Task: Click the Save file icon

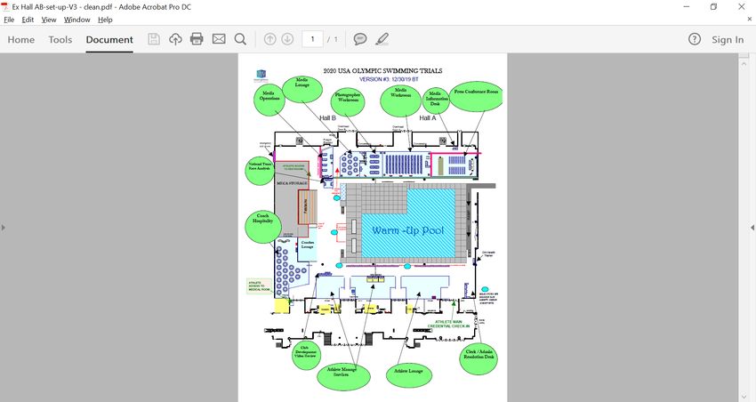Action: (x=154, y=39)
